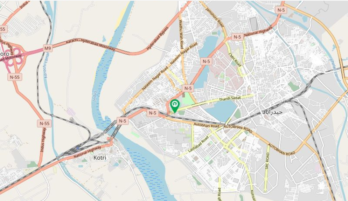Click the Latifabad Road label
This screenshot has height=201, width=348.
[199, 144]
